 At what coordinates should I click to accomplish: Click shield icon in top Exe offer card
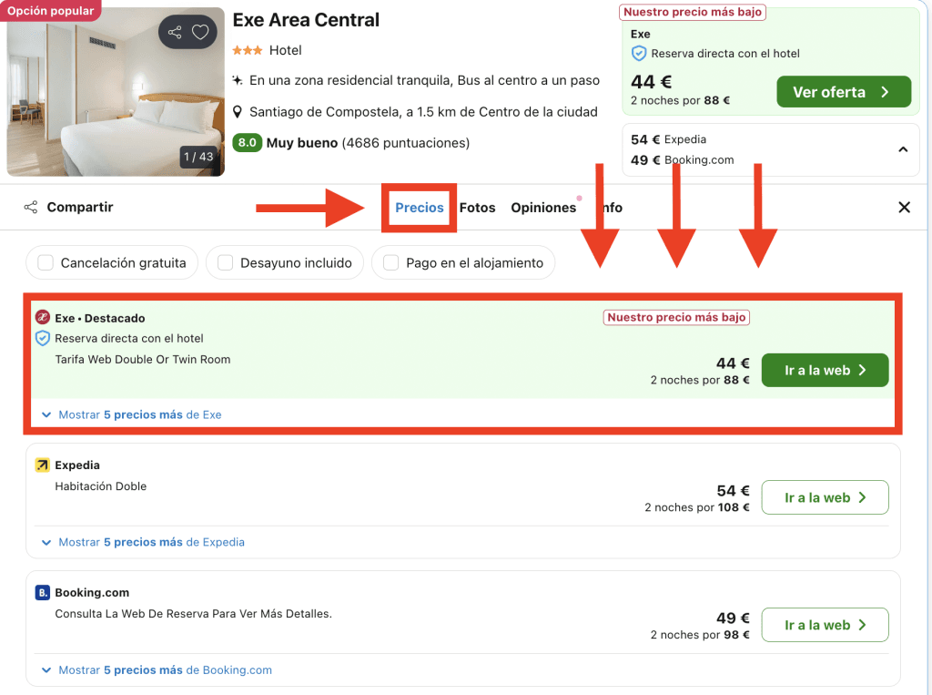[639, 54]
